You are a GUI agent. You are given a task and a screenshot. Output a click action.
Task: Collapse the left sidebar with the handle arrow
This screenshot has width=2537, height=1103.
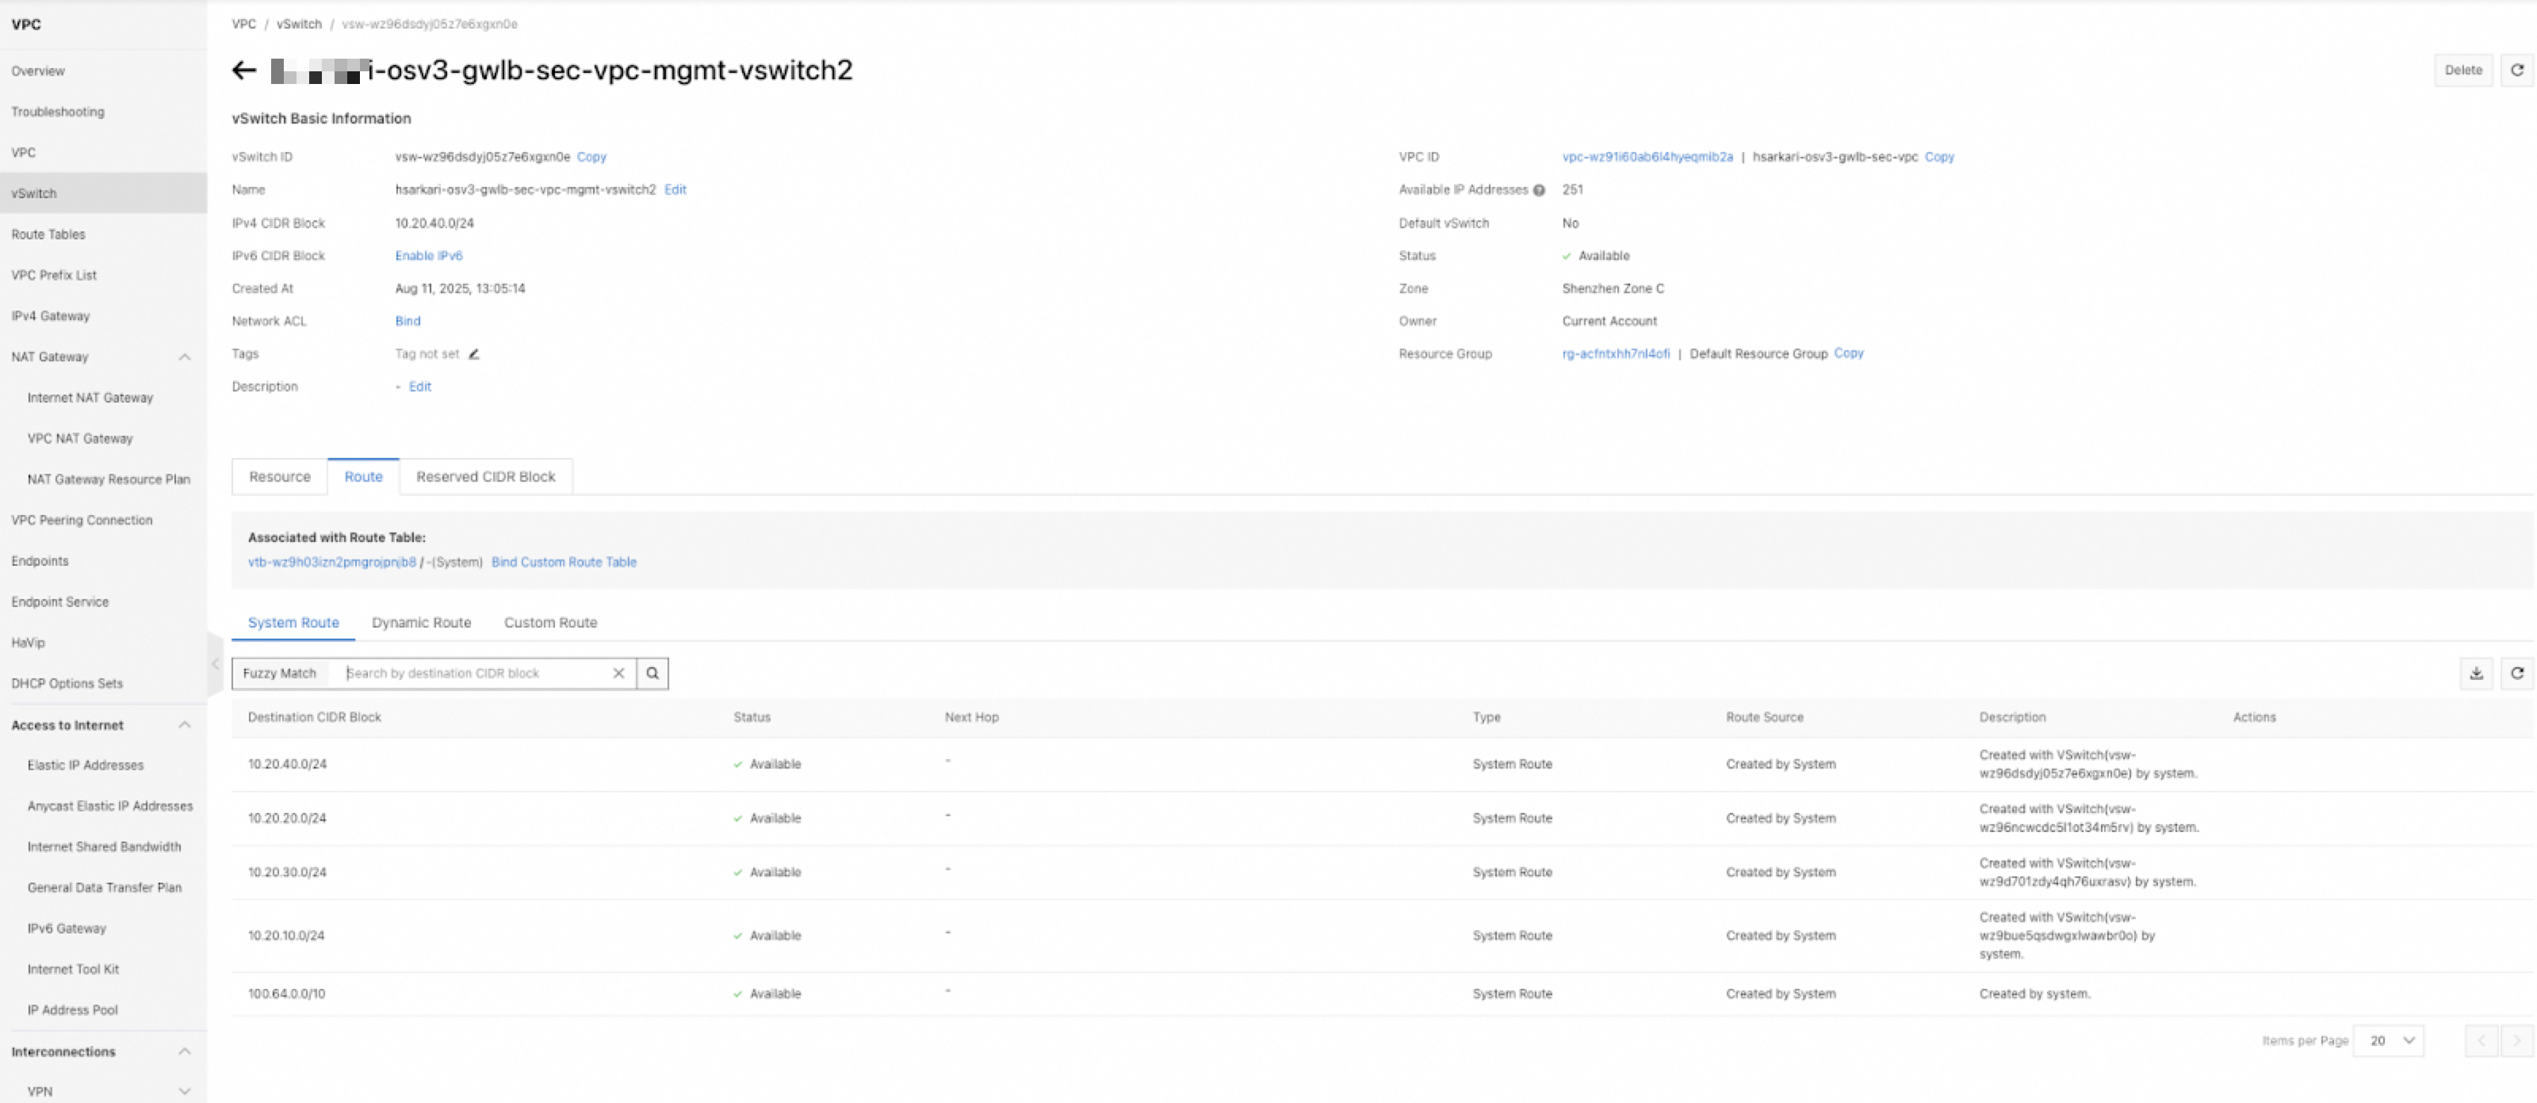pos(215,664)
